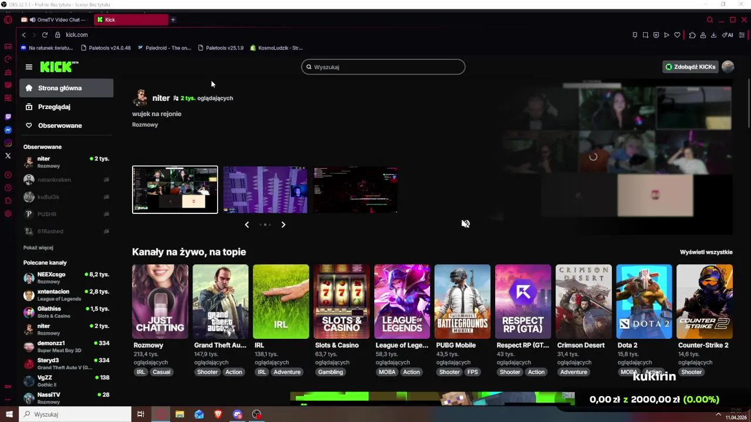Screen dimensions: 751x422
Task: Click FPS tag under PUBG Mobile
Action: (472, 372)
